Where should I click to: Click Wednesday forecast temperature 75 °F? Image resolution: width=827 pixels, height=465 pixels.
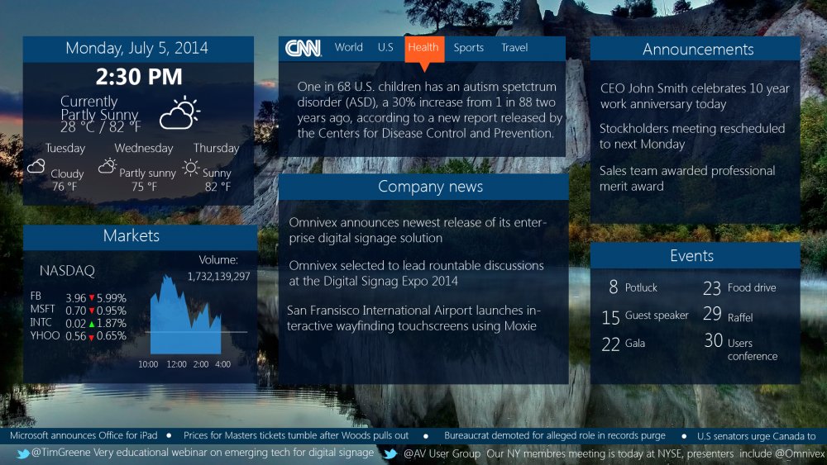tap(145, 187)
